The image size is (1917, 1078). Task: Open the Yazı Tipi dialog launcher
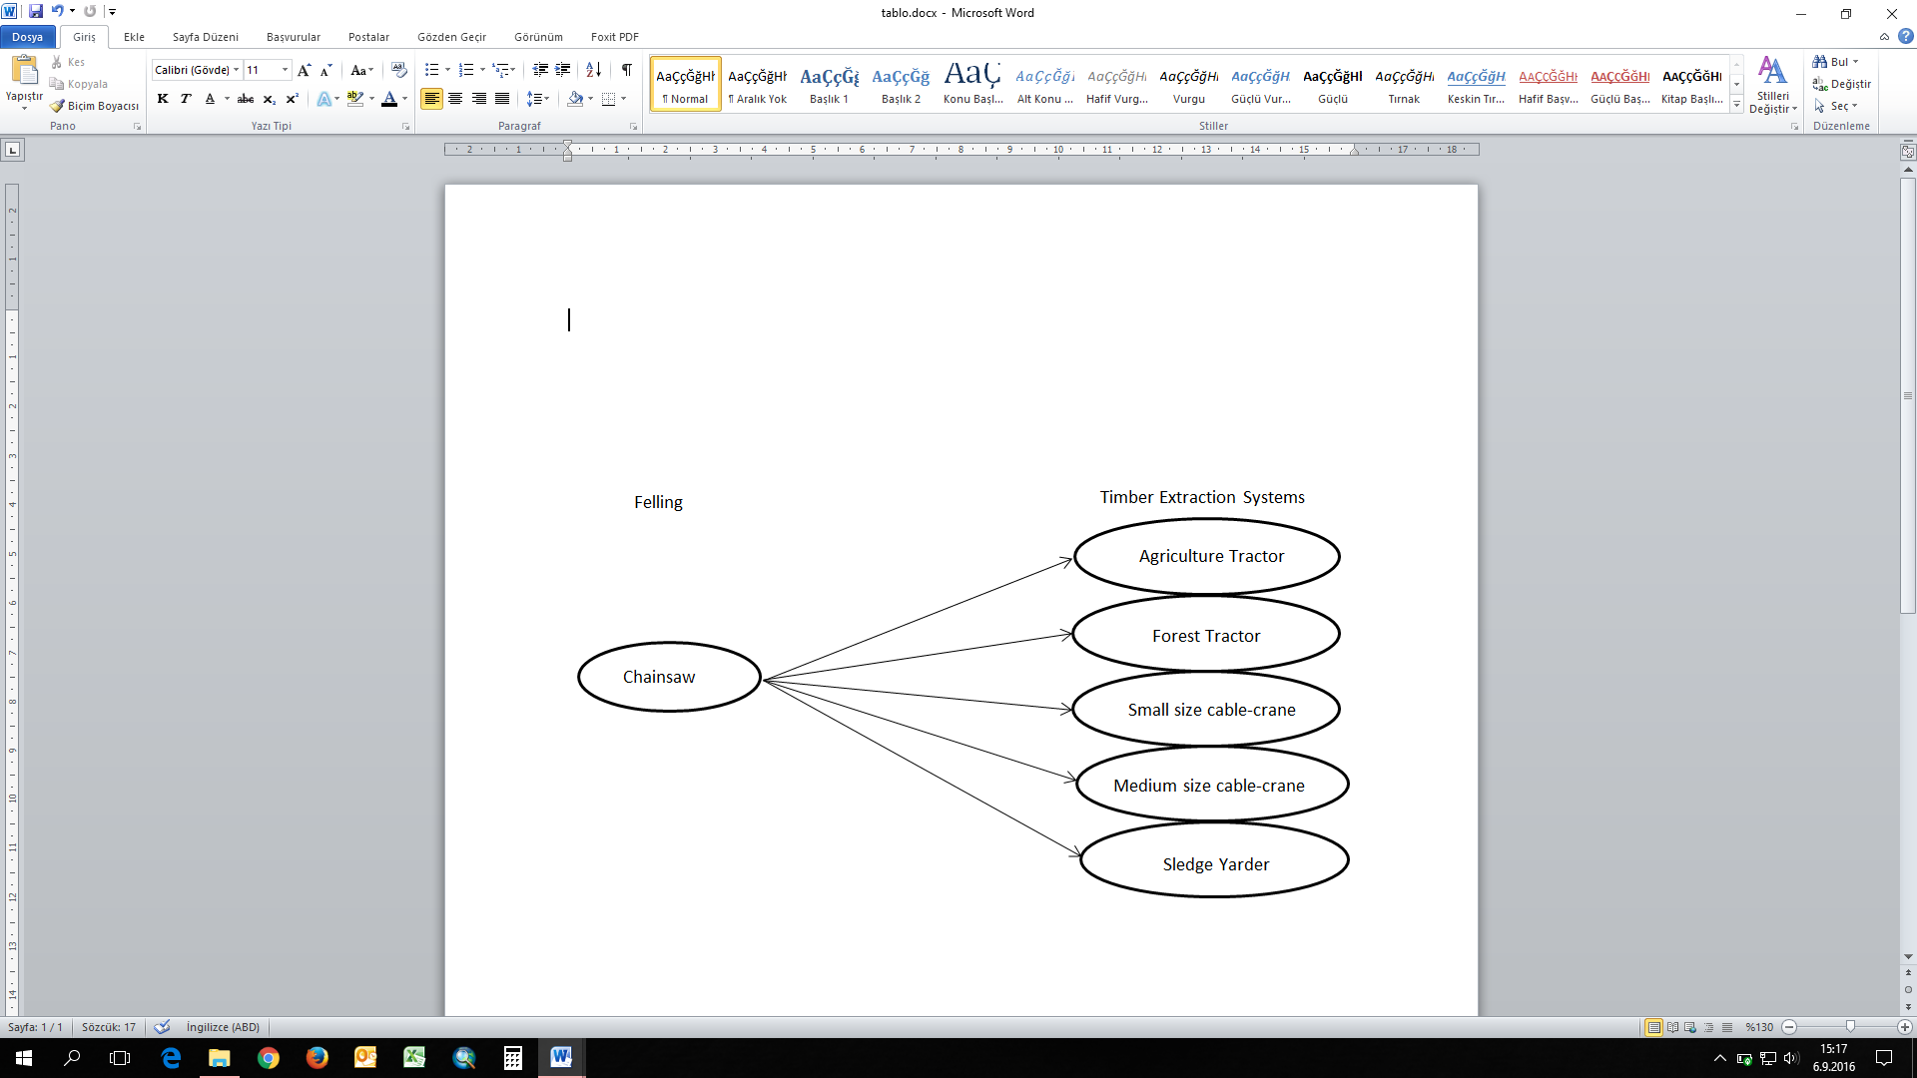click(405, 127)
